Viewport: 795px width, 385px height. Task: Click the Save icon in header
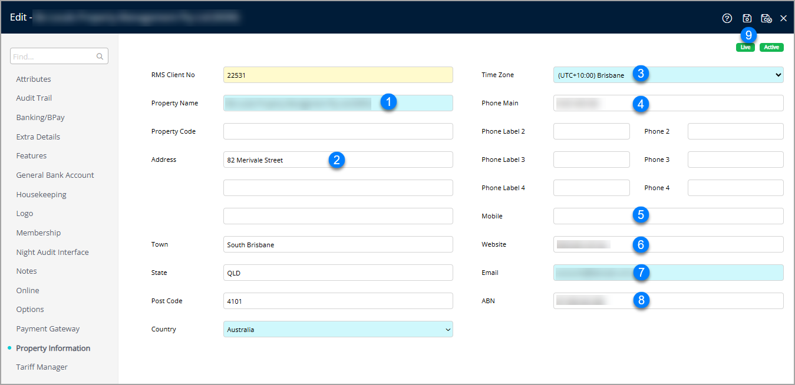[x=747, y=18]
